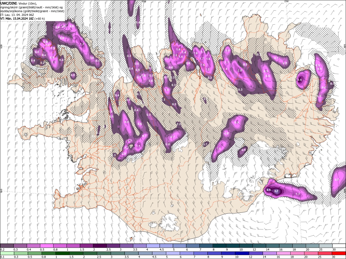Select the light pink rain swatch between 16 and 18
346x259 pixels.
pos(284,253)
